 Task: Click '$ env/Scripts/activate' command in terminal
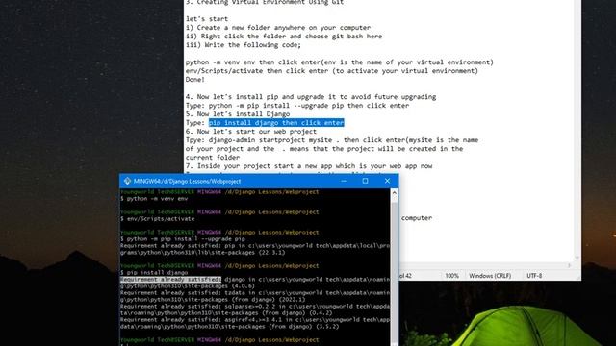pyautogui.click(x=158, y=219)
